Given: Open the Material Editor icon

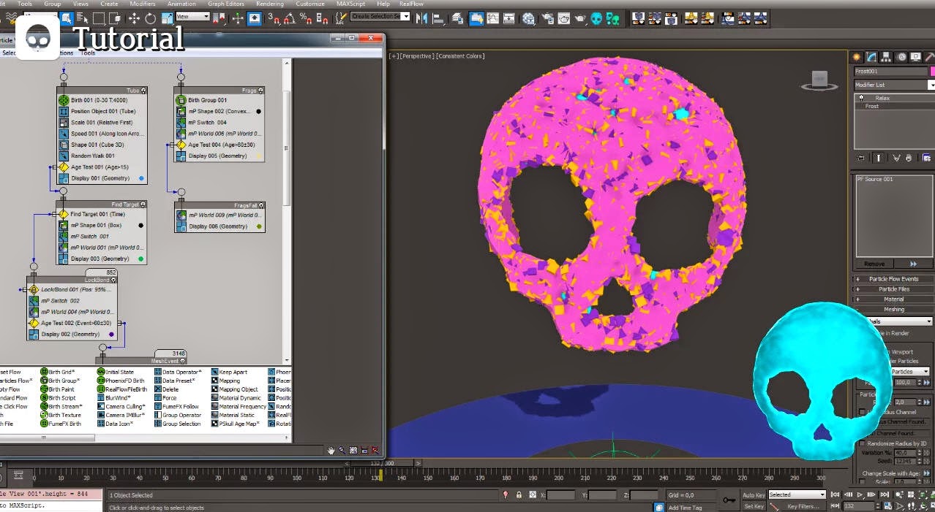Looking at the screenshot, I should coord(527,18).
